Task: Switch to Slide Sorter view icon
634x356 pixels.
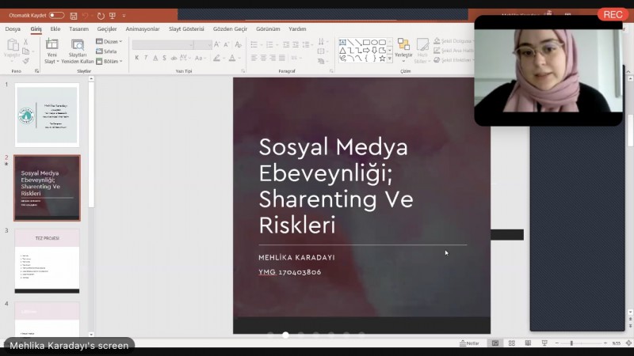Action: coord(511,343)
